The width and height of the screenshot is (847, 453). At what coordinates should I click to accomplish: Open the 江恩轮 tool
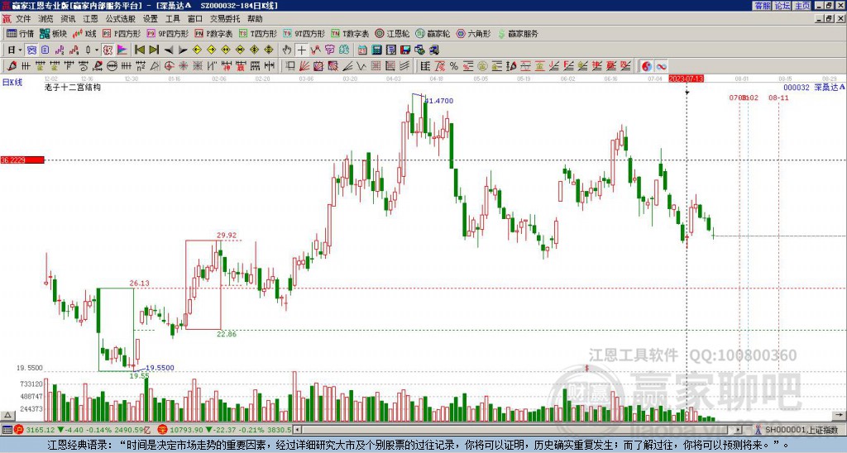(x=392, y=33)
